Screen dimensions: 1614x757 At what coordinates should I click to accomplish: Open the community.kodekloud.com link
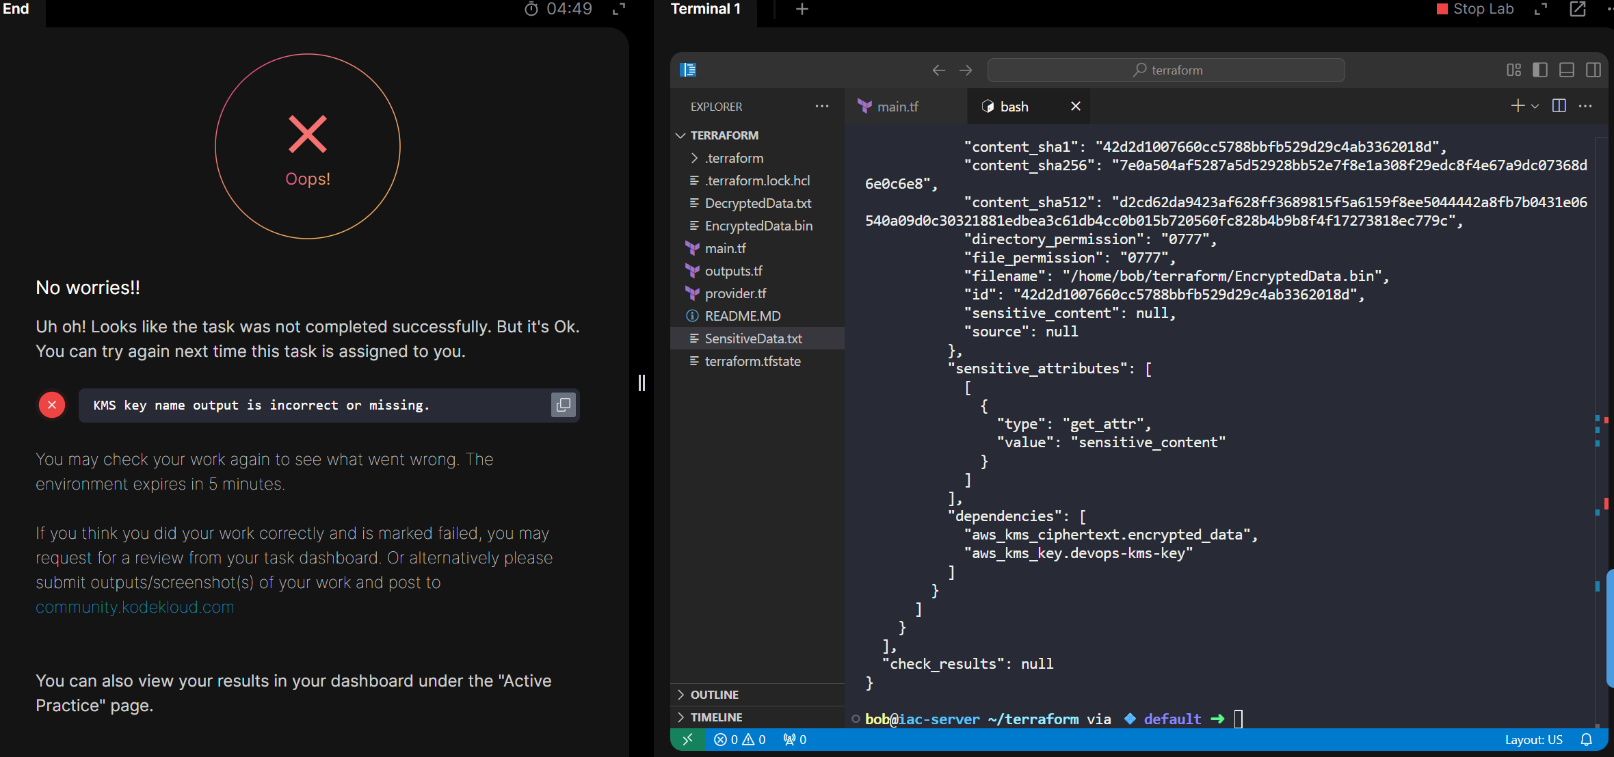pos(135,607)
